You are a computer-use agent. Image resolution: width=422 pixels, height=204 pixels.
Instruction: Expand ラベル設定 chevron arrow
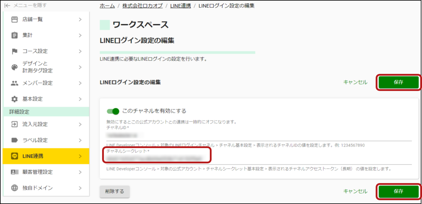80,140
